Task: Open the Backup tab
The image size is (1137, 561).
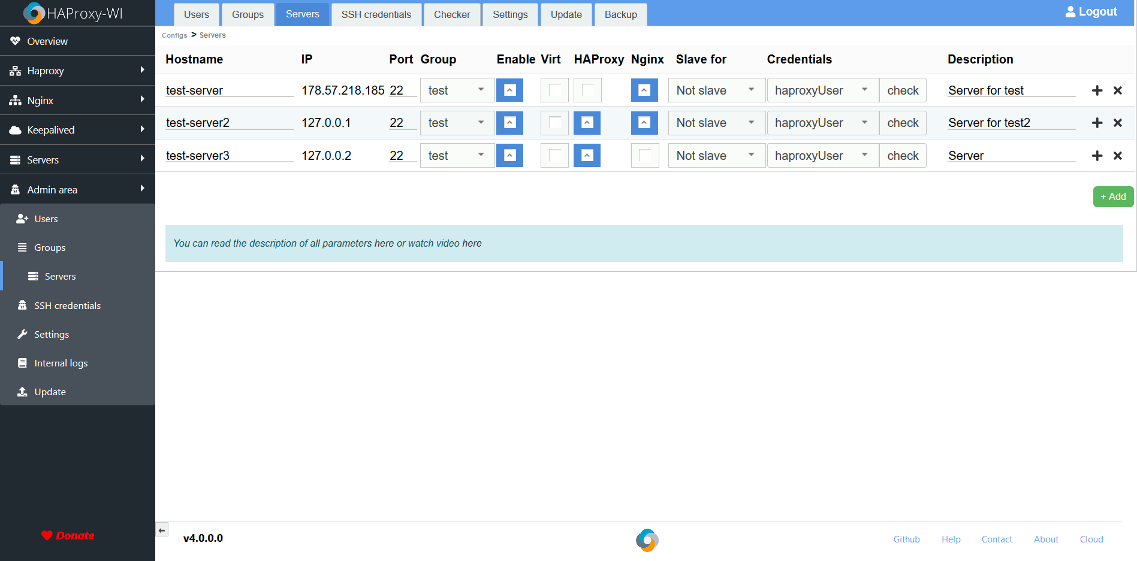Action: 620,14
